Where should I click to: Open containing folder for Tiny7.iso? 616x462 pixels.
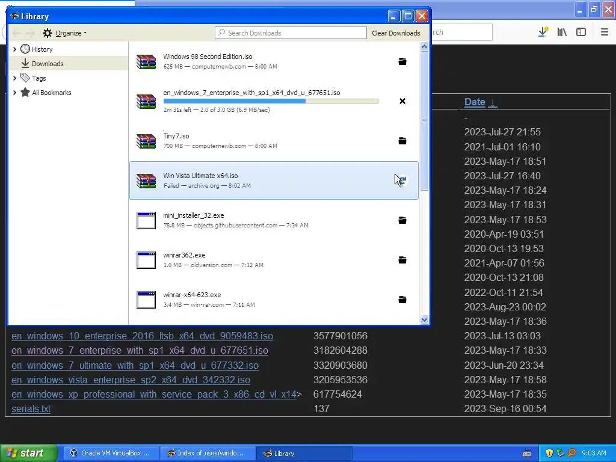tap(402, 141)
